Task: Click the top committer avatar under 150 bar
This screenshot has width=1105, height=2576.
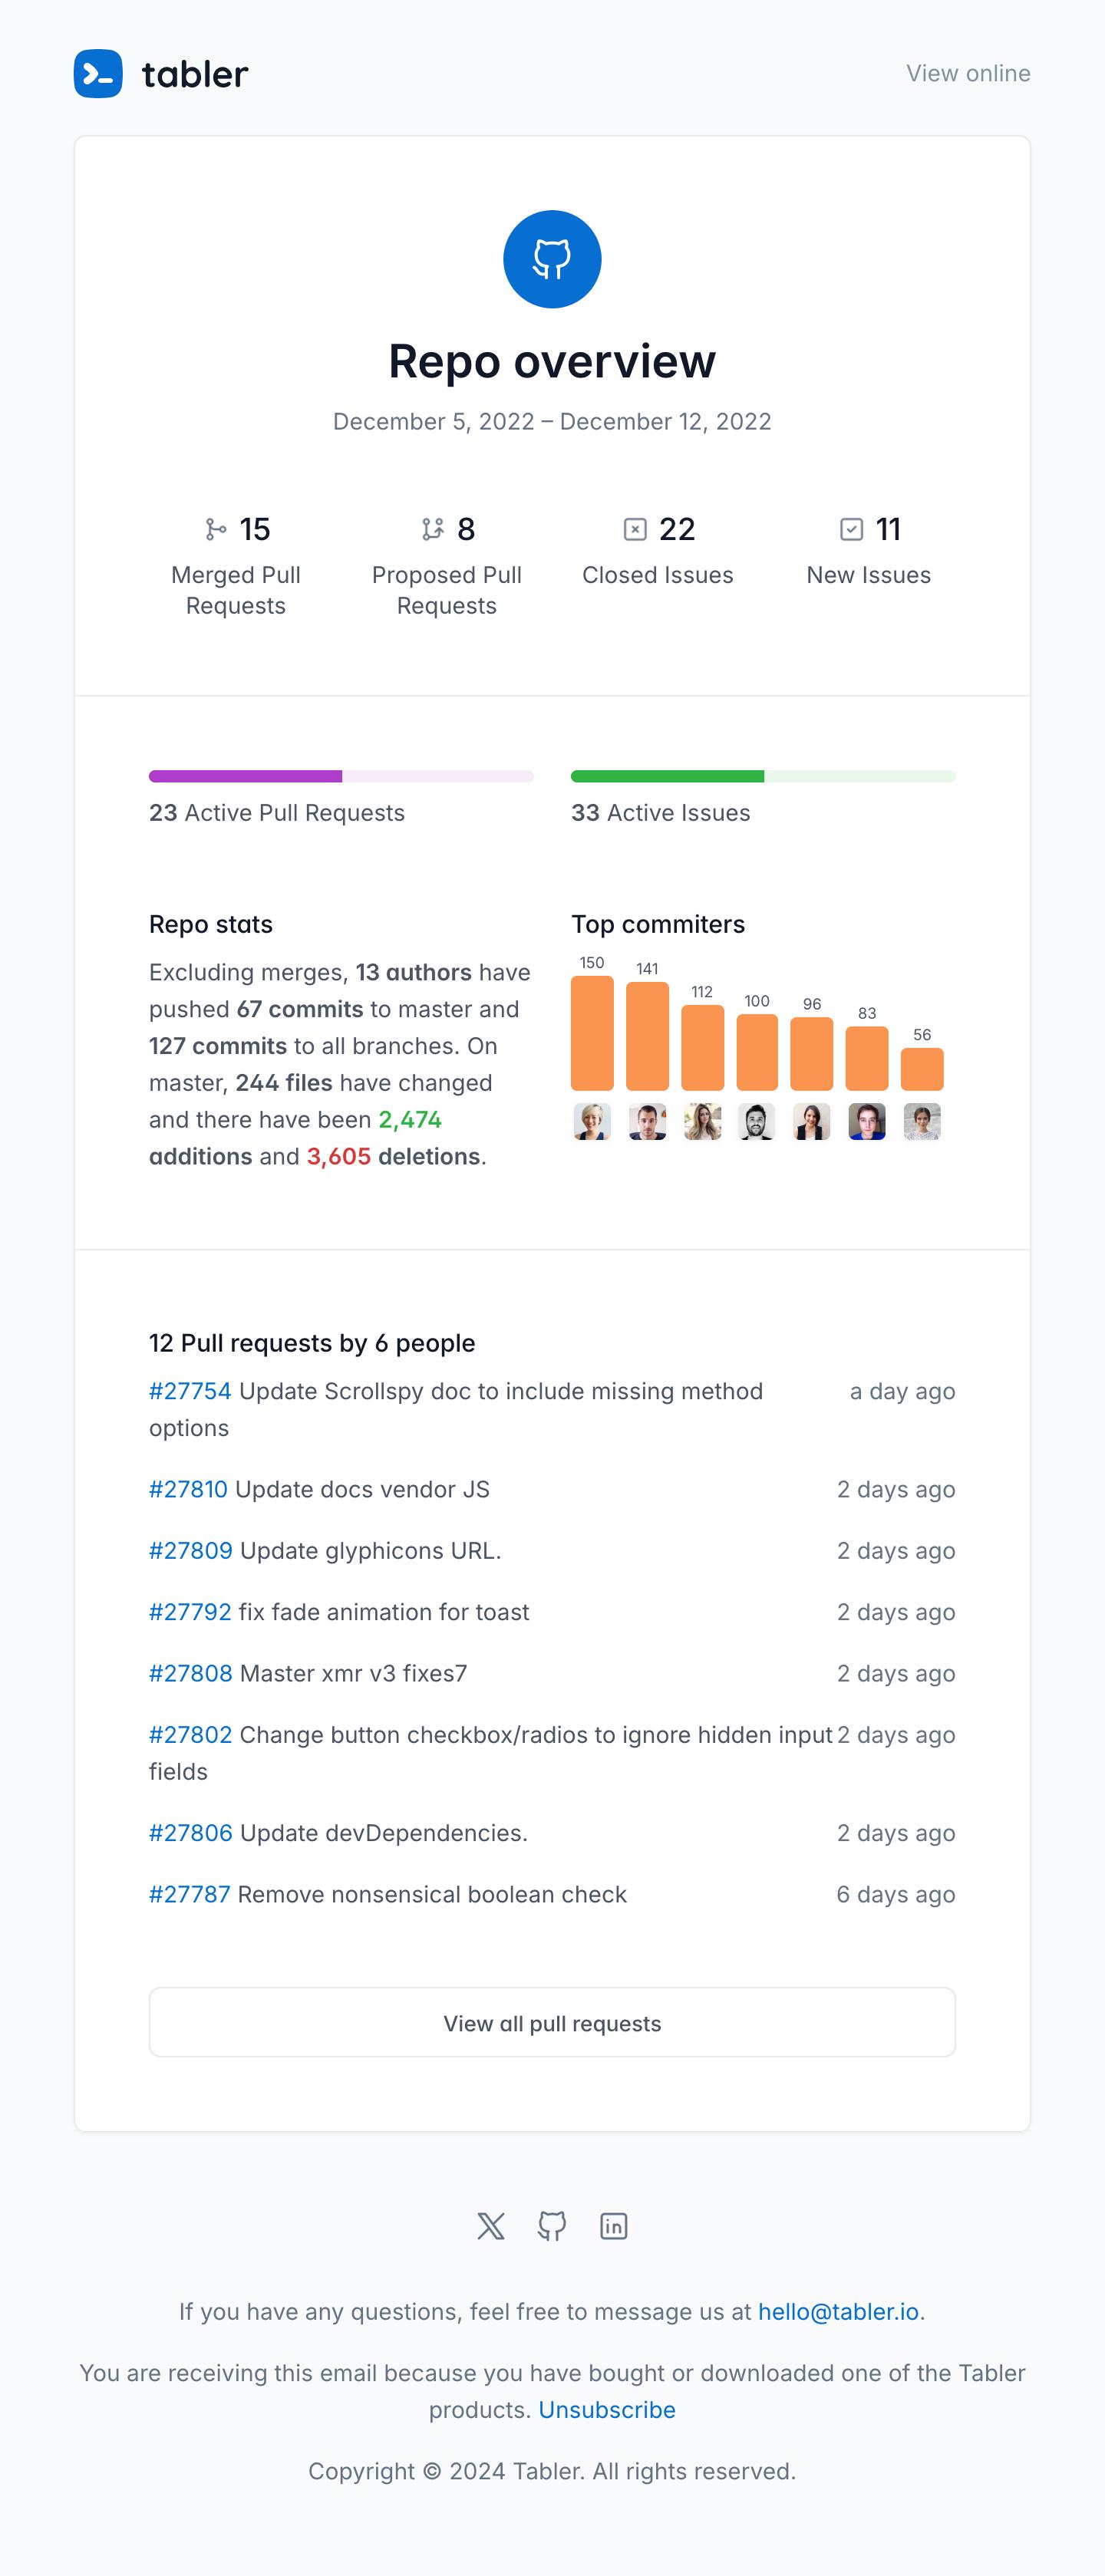Action: pos(592,1122)
